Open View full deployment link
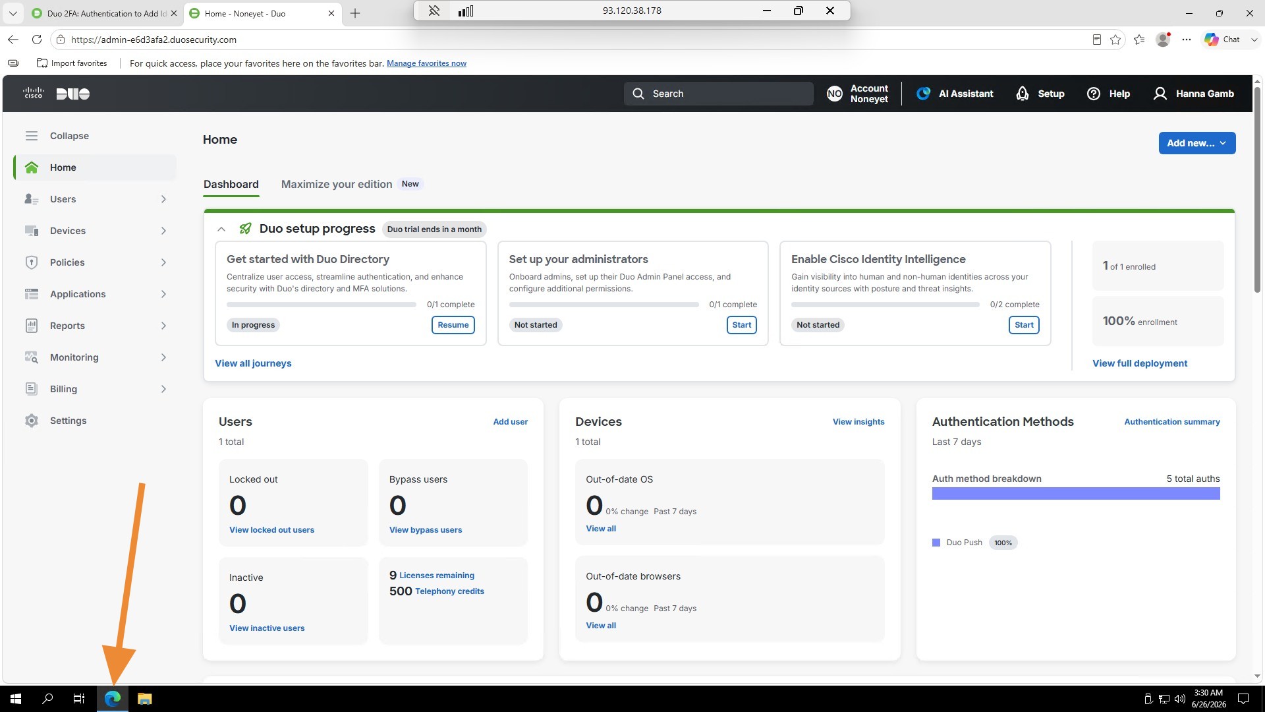1265x712 pixels. tap(1140, 363)
